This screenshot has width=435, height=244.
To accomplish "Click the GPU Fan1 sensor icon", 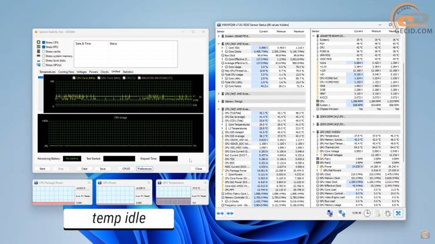I will point(317,159).
